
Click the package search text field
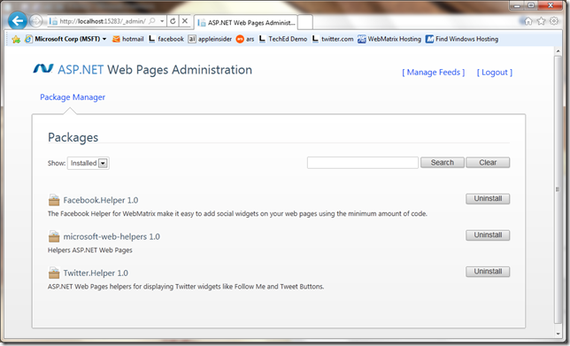pyautogui.click(x=362, y=163)
